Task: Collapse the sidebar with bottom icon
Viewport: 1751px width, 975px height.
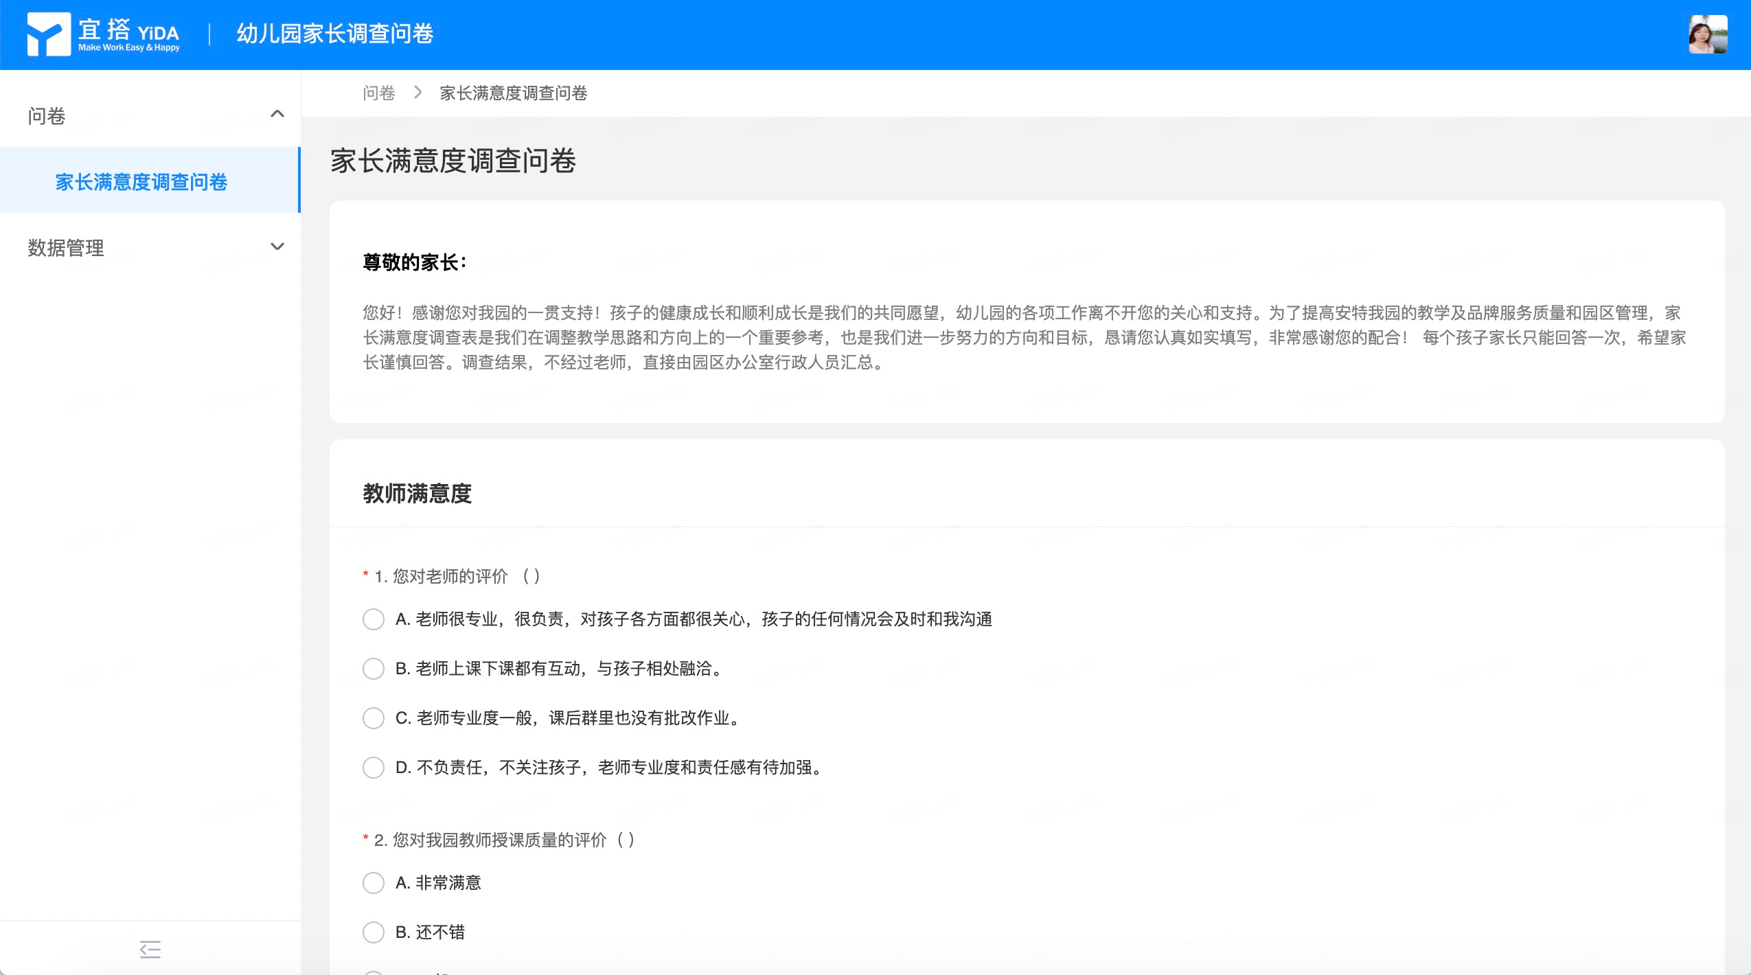Action: (x=150, y=949)
